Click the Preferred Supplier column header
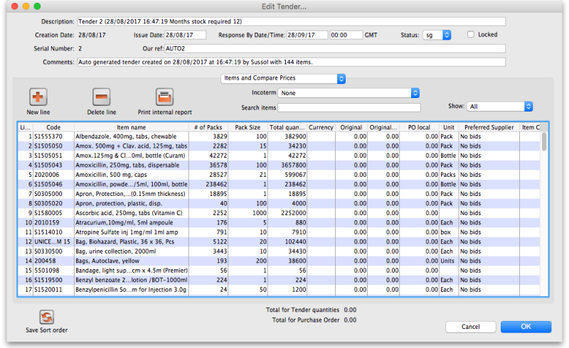Viewport: 569px width, 348px height. [488, 127]
